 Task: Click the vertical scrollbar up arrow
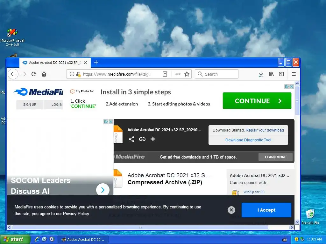[297, 84]
